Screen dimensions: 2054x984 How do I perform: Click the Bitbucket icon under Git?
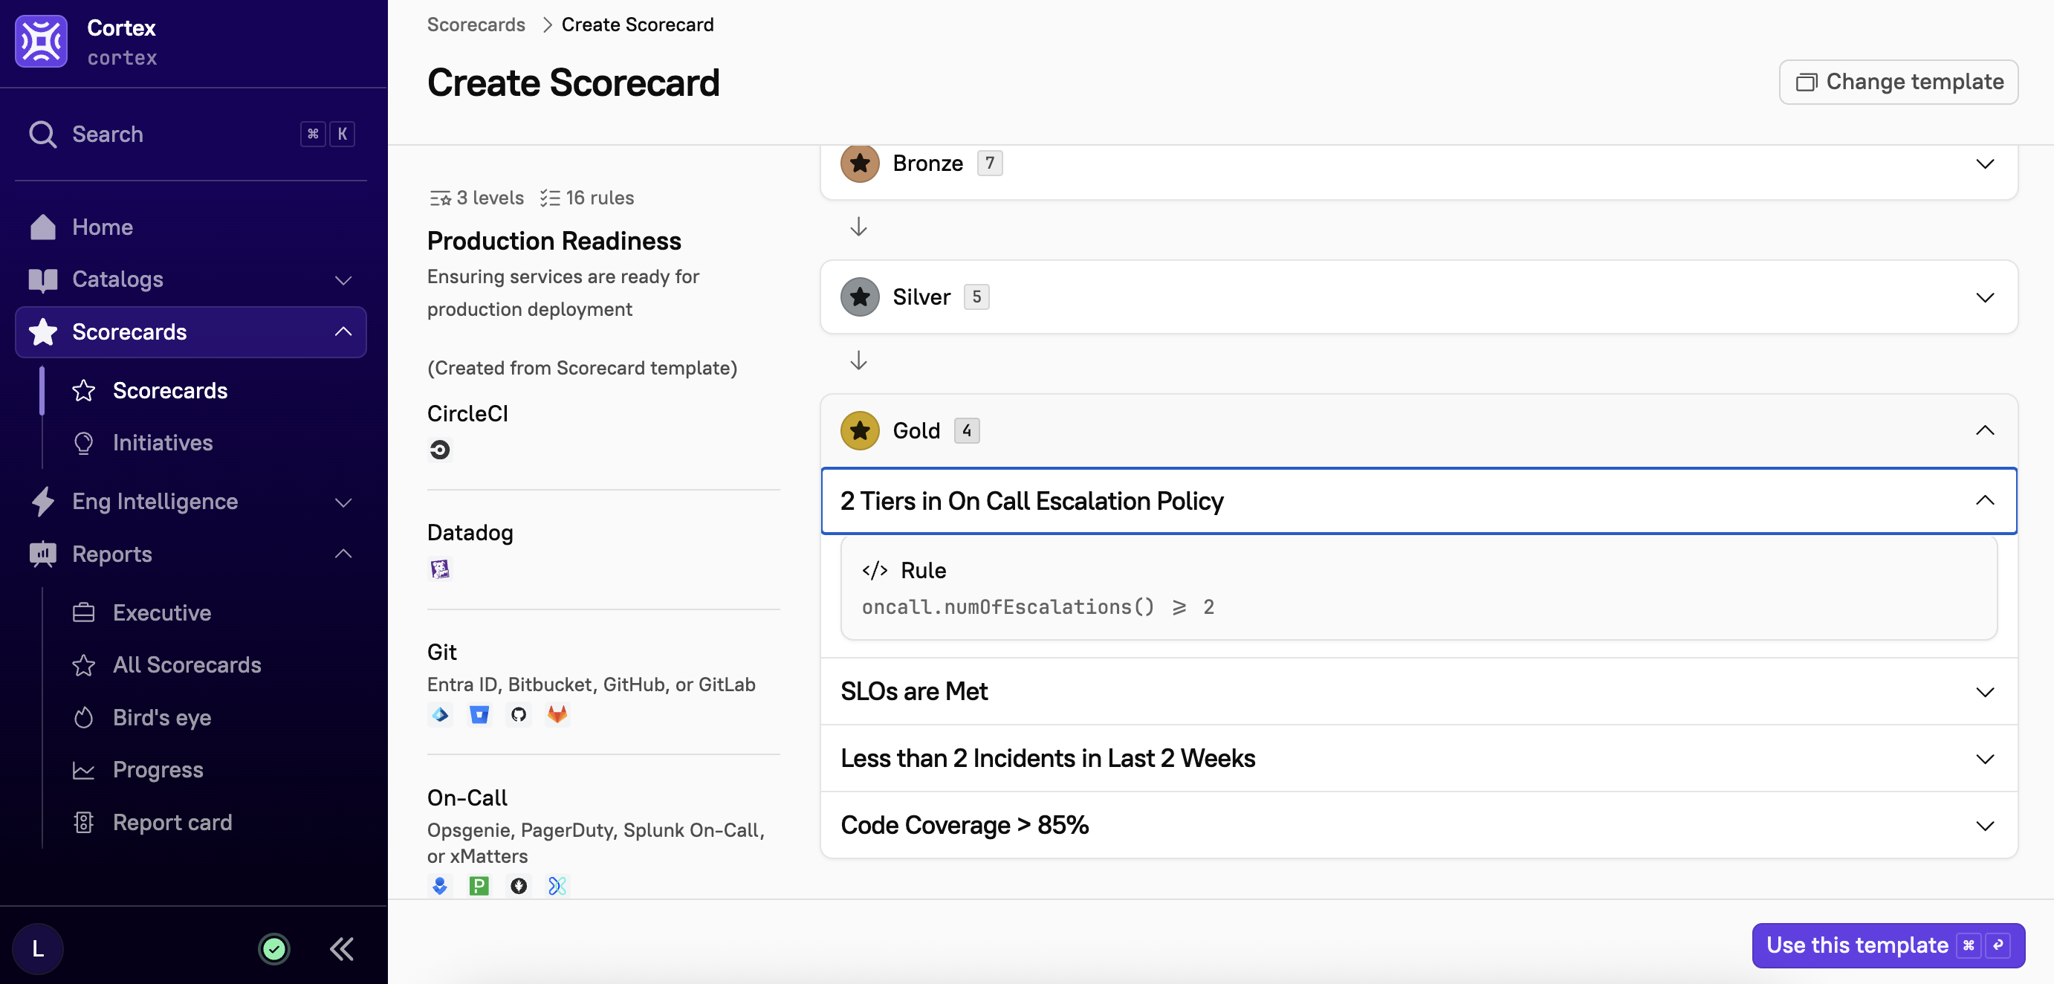click(x=479, y=714)
